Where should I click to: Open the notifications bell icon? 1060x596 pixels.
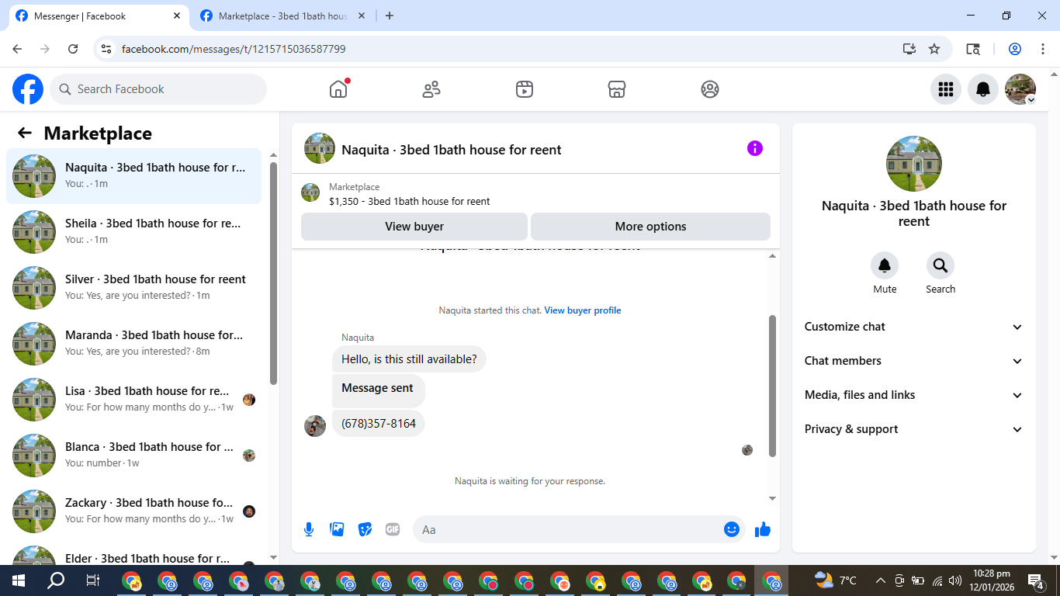click(x=983, y=89)
